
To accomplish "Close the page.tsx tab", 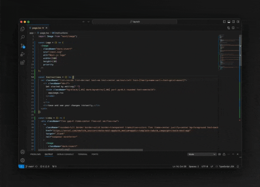I will 46,28.
